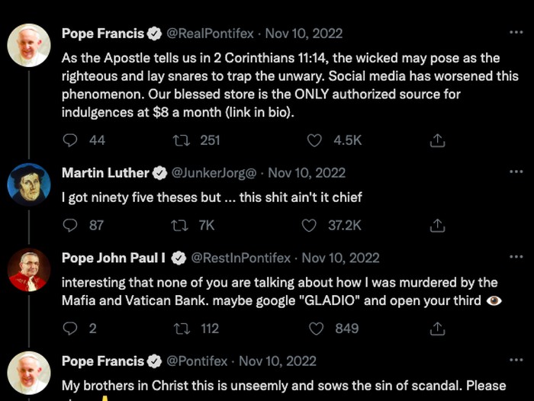Share Pope Francis's first tweet

pyautogui.click(x=437, y=140)
